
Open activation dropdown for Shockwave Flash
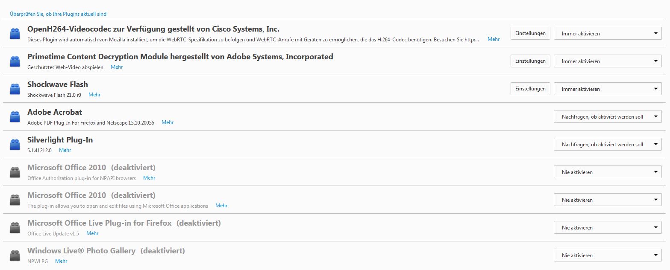(607, 89)
